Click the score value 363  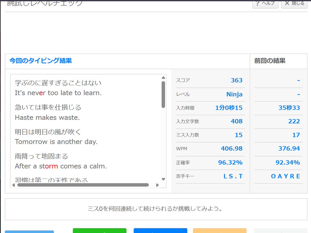[x=236, y=80]
